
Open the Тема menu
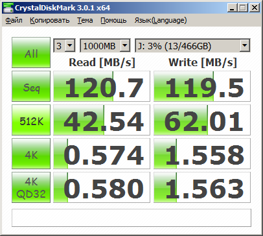click(x=85, y=20)
